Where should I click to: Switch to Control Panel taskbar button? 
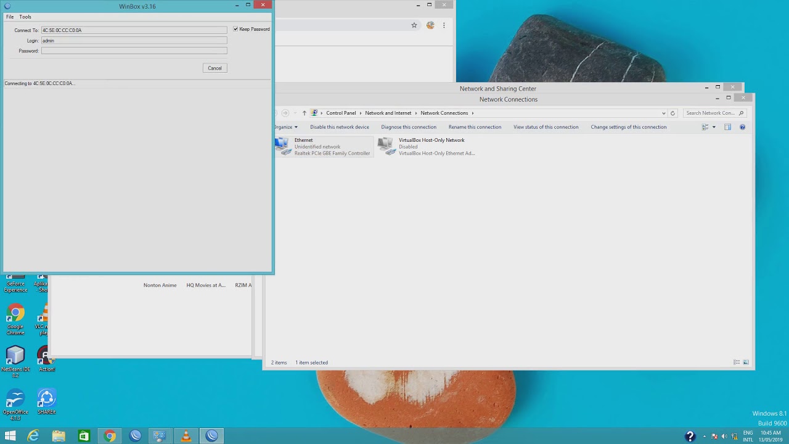(160, 436)
